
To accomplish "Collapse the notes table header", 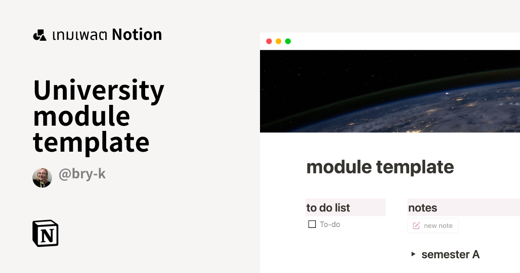I will [422, 208].
